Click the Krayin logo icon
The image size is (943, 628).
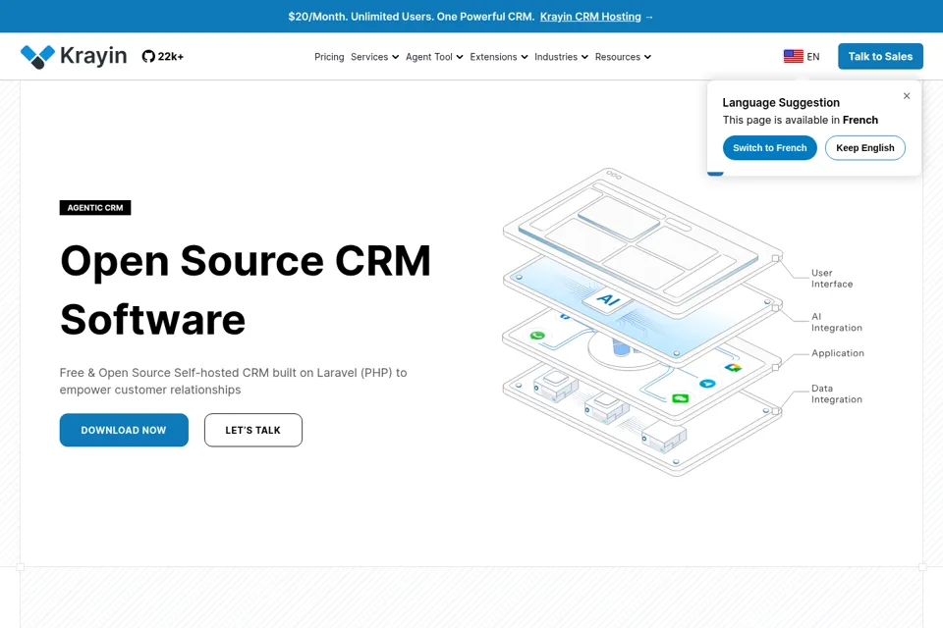click(x=37, y=57)
